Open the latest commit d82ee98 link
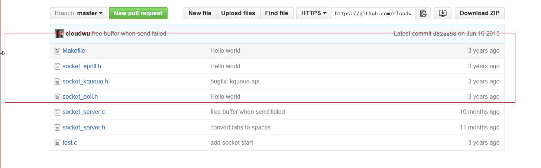 tap(445, 34)
